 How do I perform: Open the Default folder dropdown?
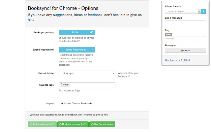(x=87, y=73)
